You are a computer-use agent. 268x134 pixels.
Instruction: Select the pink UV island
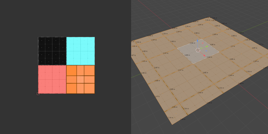(x=52, y=80)
